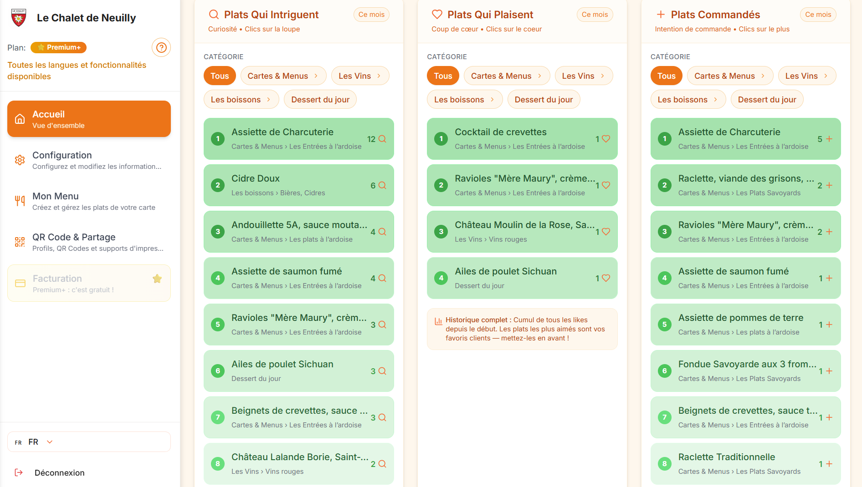Viewport: 862px width, 487px height.
Task: Click plus icon on Raclette Traditionnelle row
Action: point(829,464)
